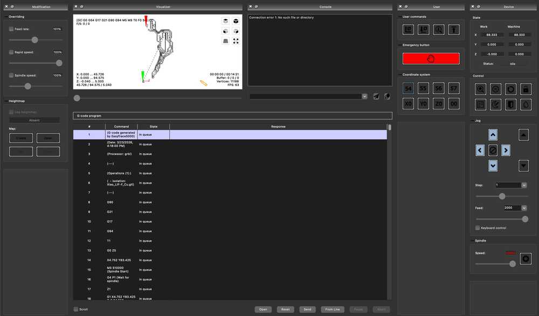Click the Home icon in the Control panel

click(x=481, y=88)
